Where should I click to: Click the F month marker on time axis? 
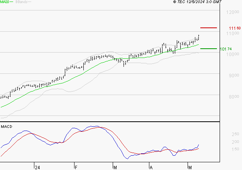coord(76,168)
